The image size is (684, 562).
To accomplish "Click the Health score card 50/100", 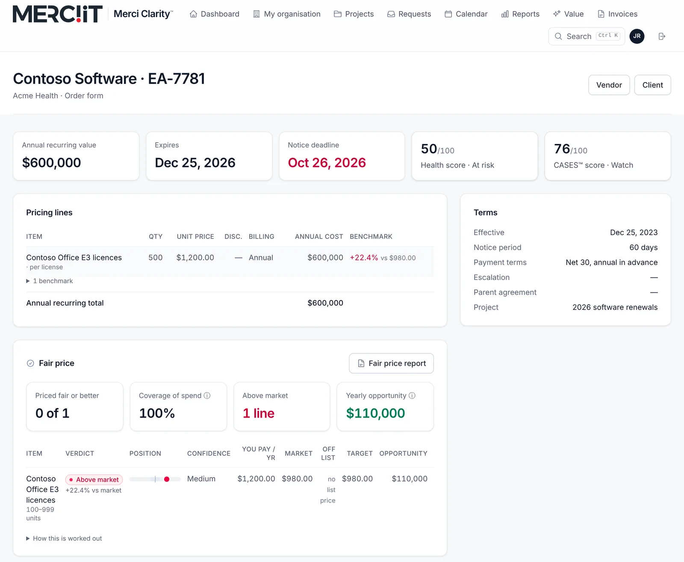I will (x=475, y=156).
